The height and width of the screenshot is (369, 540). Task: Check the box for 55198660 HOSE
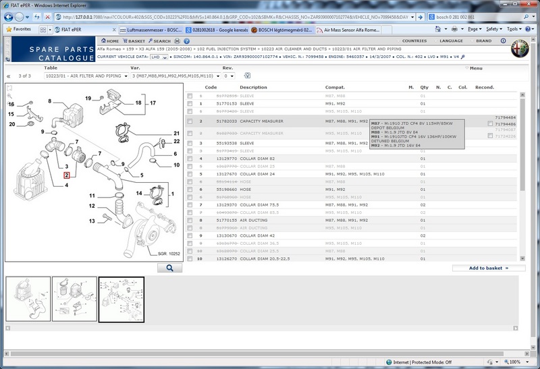[x=190, y=190]
